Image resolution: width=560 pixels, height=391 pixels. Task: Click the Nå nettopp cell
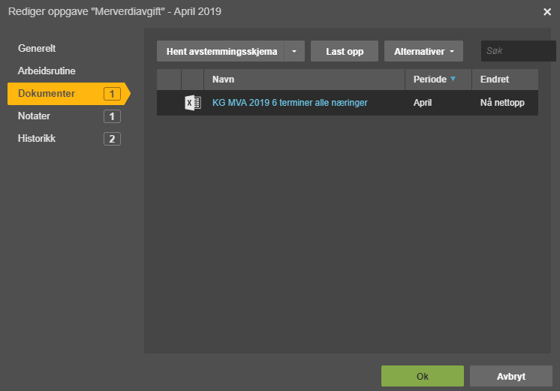coord(502,103)
